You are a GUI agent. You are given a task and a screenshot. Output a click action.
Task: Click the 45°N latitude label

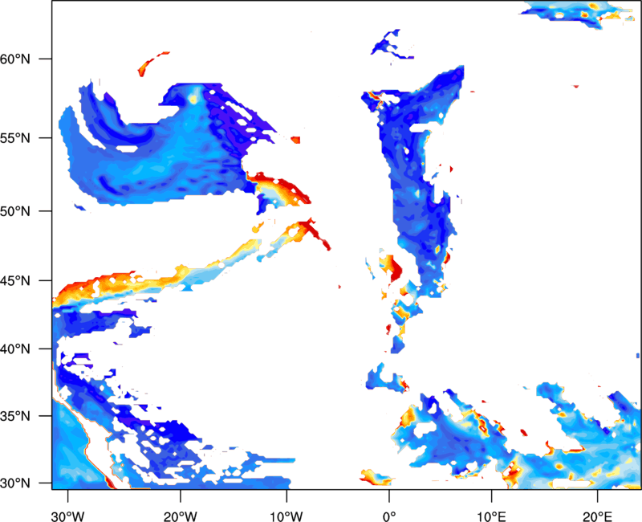click(x=15, y=281)
